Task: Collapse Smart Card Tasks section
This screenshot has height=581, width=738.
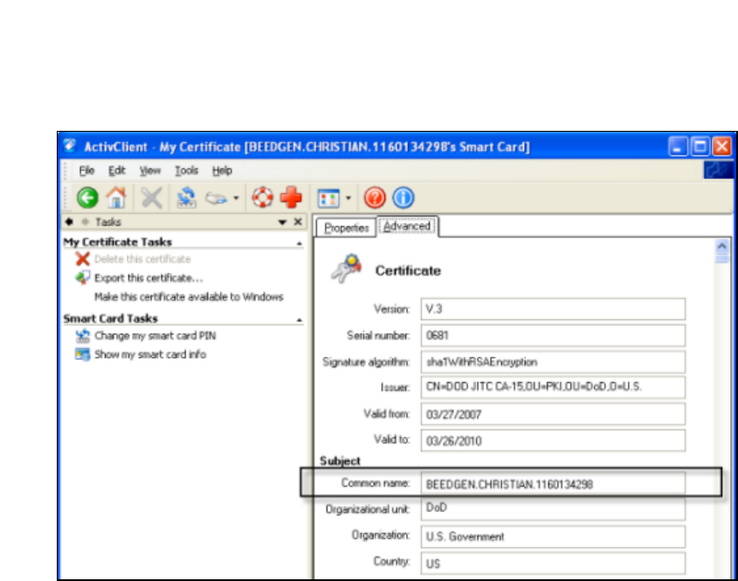Action: 300,320
